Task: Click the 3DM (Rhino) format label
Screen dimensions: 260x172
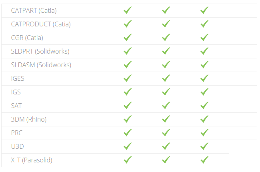Action: [x=29, y=119]
